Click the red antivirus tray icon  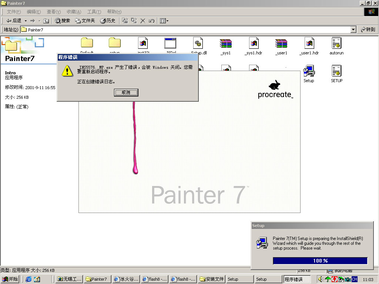pyautogui.click(x=335, y=279)
